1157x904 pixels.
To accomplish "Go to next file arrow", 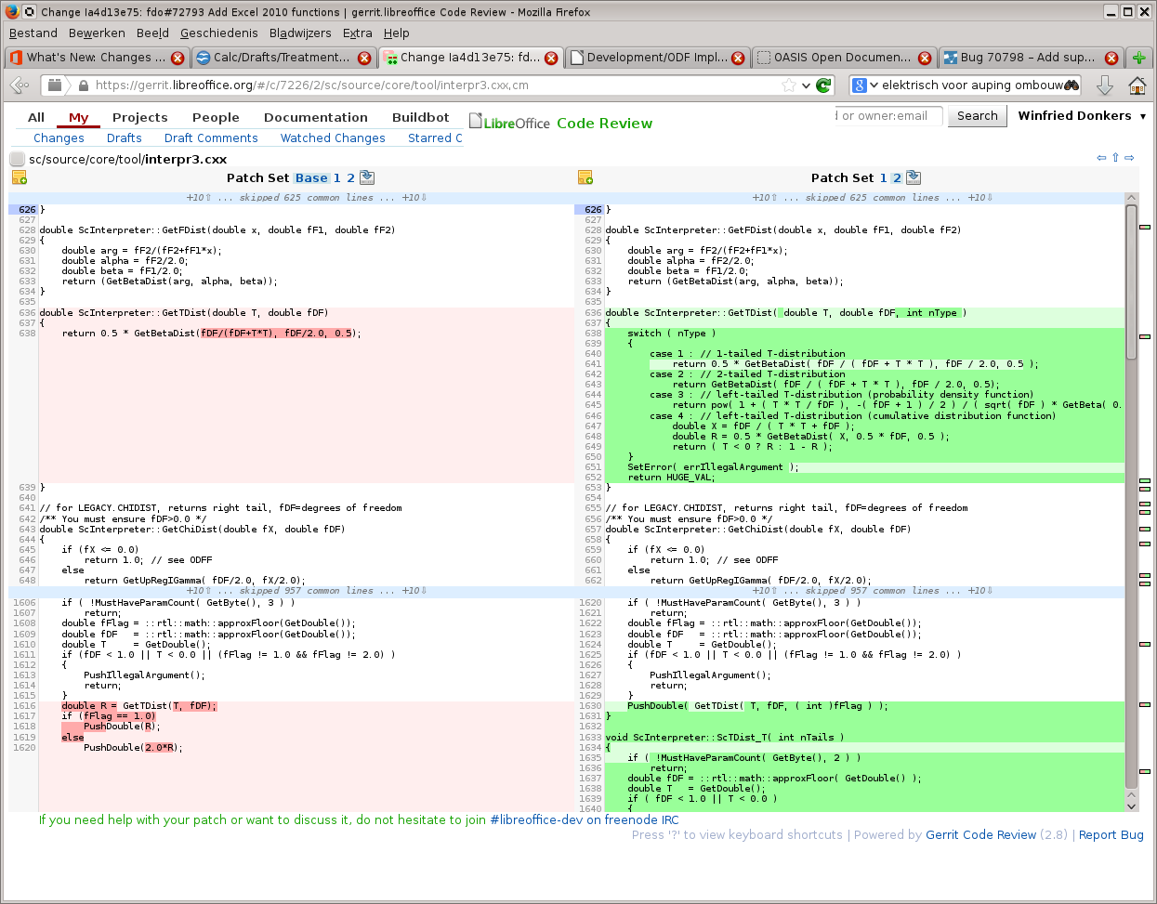I will (1129, 158).
